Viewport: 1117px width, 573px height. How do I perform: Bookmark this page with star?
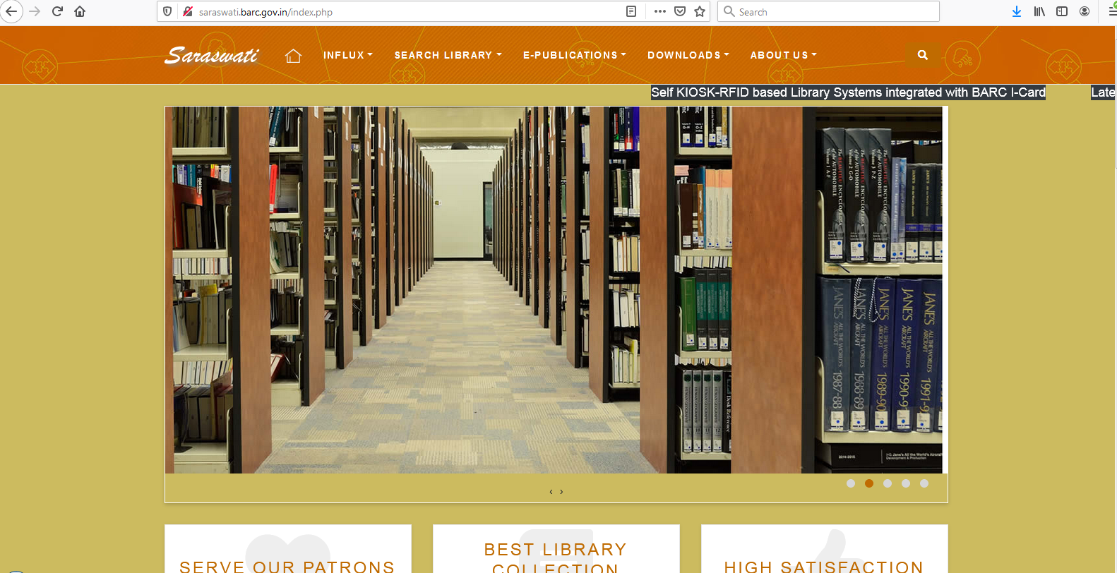(700, 11)
